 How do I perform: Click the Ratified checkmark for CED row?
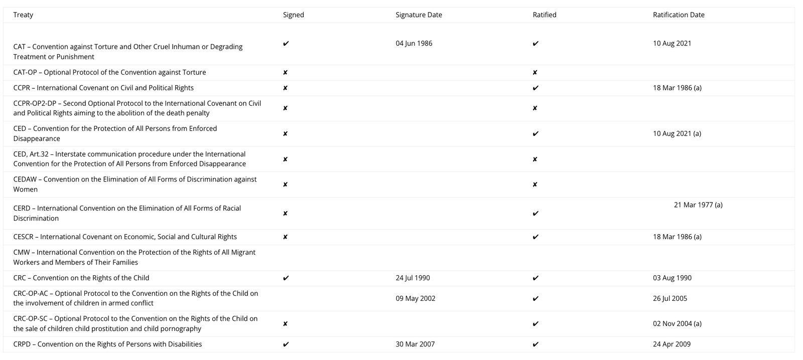pos(536,134)
